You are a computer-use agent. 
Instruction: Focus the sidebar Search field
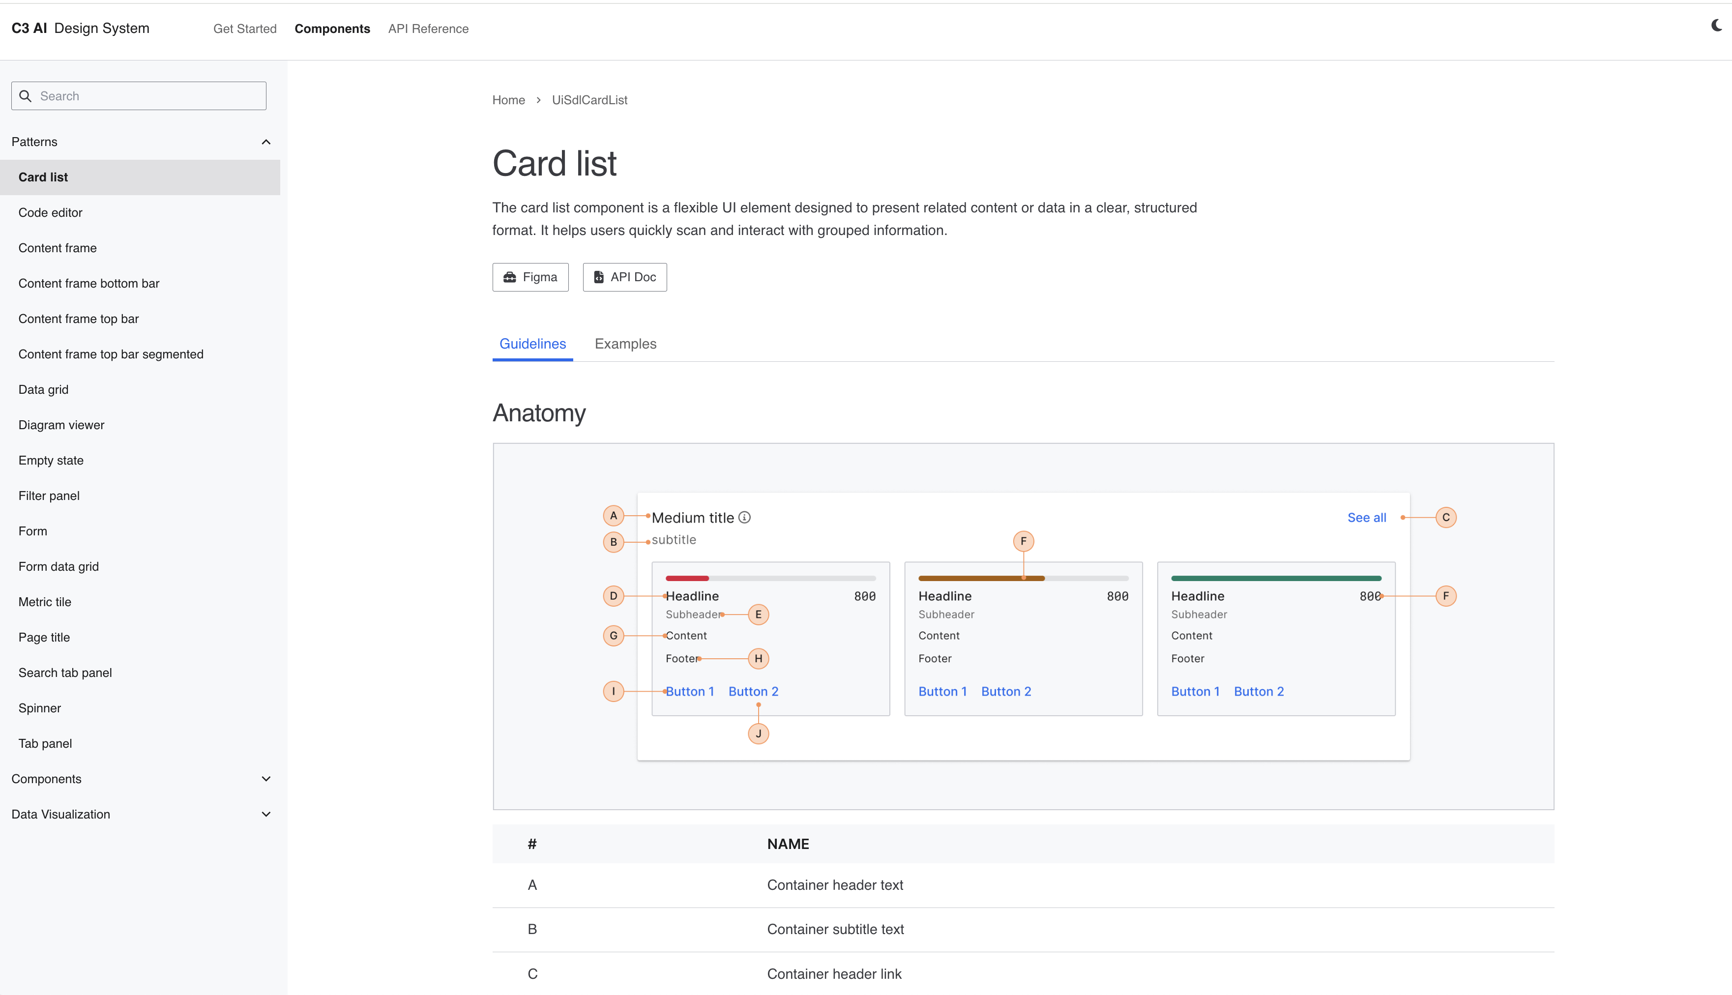coord(150,96)
